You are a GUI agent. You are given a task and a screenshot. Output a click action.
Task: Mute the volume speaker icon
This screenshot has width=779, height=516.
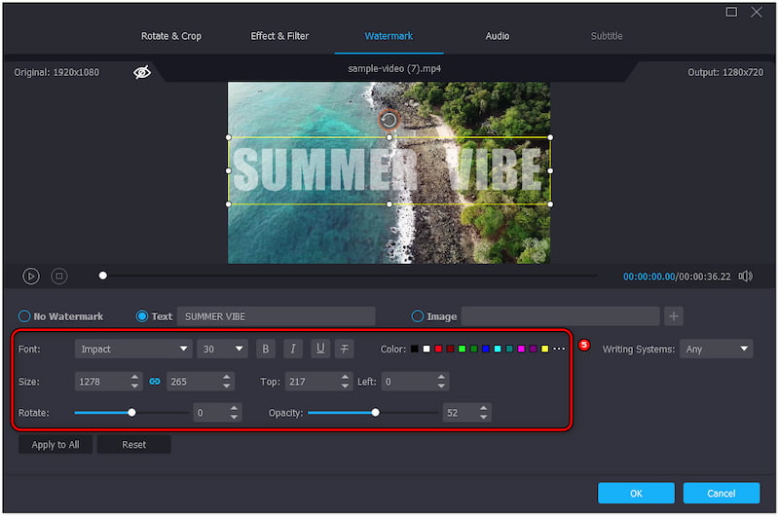(745, 276)
